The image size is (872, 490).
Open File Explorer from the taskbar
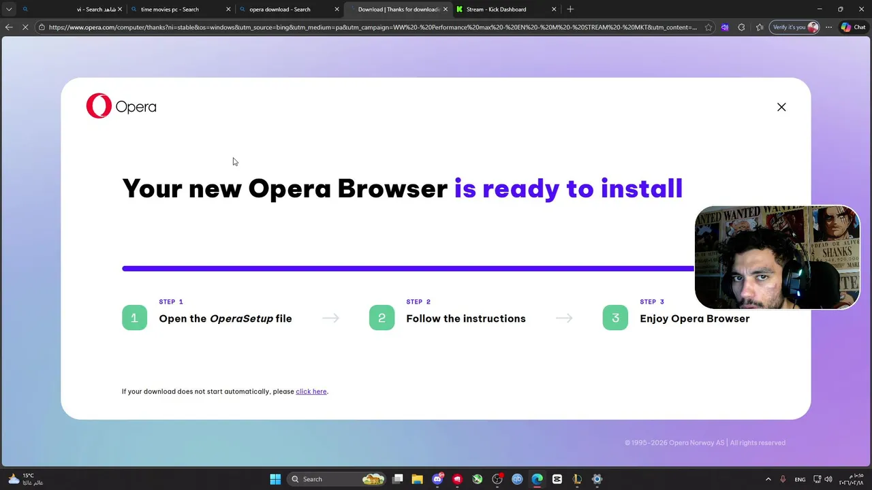(418, 479)
